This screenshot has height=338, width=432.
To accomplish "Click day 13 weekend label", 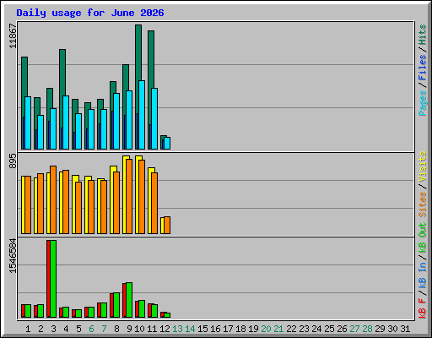I will 177,329.
